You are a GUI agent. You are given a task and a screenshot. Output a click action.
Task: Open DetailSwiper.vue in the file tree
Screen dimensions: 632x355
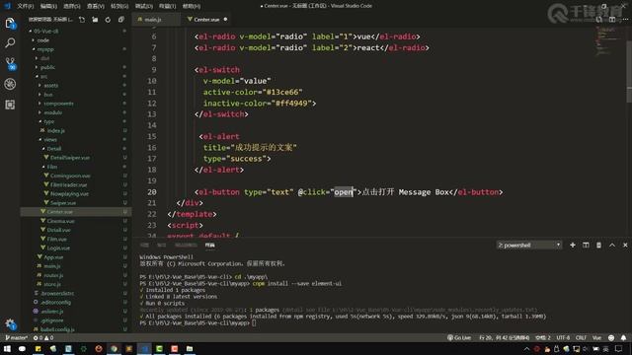pos(70,158)
